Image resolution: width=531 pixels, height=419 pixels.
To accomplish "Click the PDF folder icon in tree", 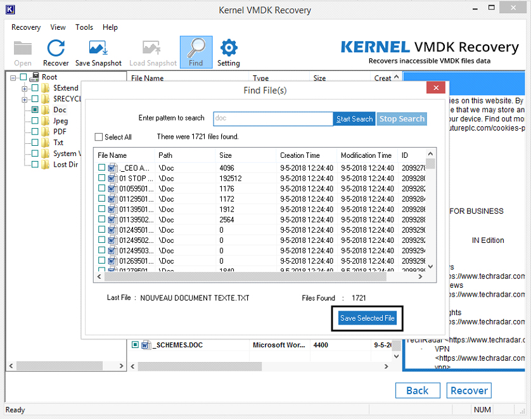I will (46, 131).
